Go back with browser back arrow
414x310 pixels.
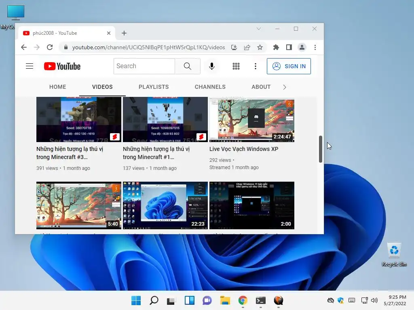click(x=24, y=47)
